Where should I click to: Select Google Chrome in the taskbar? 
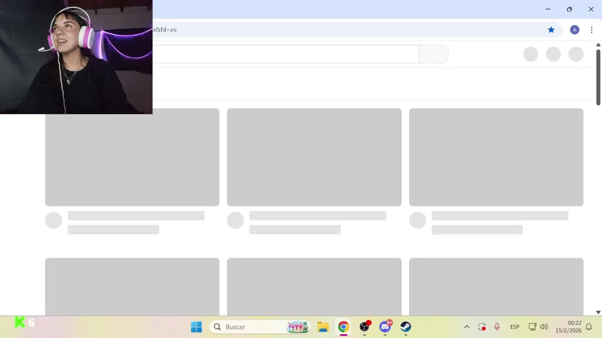tap(343, 327)
